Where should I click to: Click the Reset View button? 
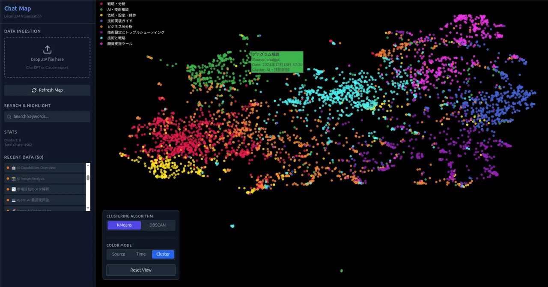point(141,270)
